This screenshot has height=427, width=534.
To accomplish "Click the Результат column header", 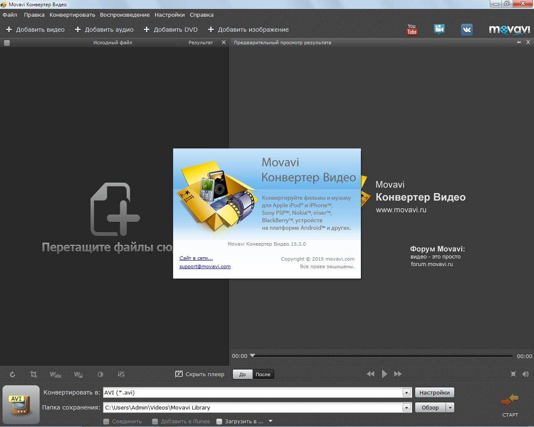I will (x=201, y=43).
